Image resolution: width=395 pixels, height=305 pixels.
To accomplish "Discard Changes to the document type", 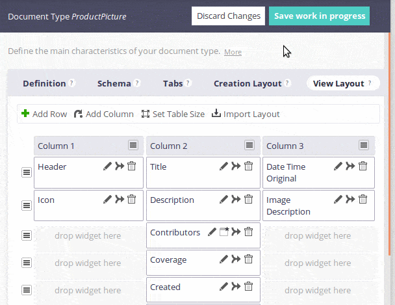I will coord(228,16).
